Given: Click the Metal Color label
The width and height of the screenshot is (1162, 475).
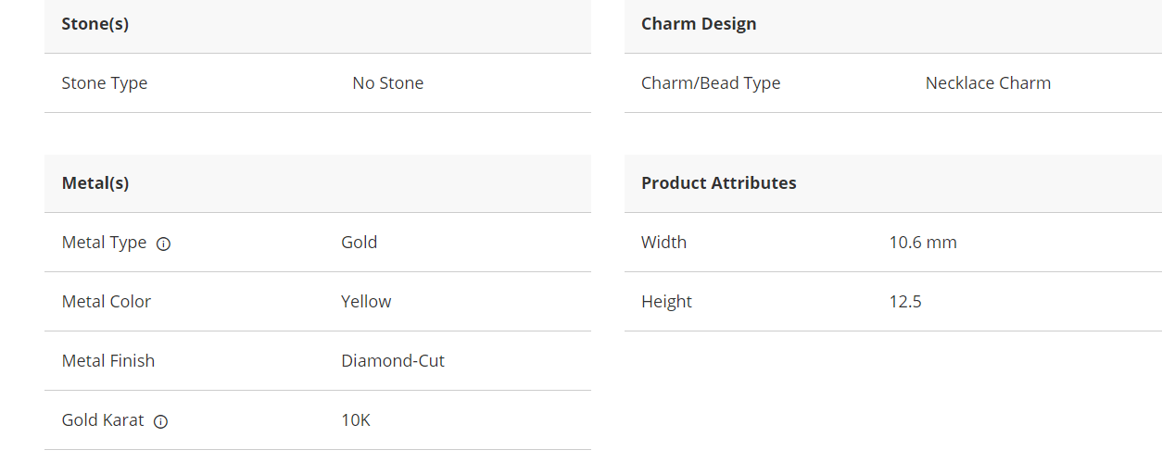Looking at the screenshot, I should (x=107, y=302).
